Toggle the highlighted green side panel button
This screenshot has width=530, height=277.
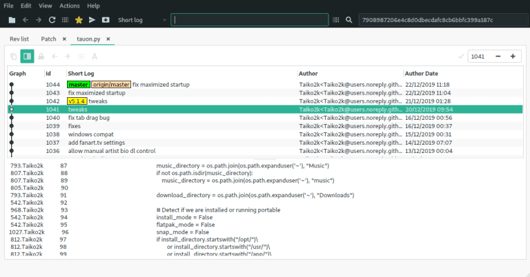point(27,57)
